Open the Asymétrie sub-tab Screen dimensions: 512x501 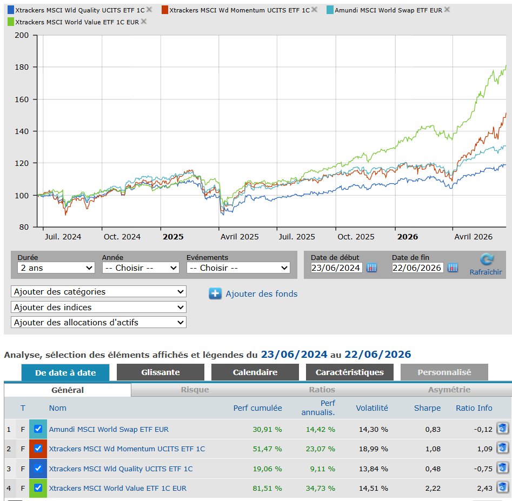[x=449, y=390]
